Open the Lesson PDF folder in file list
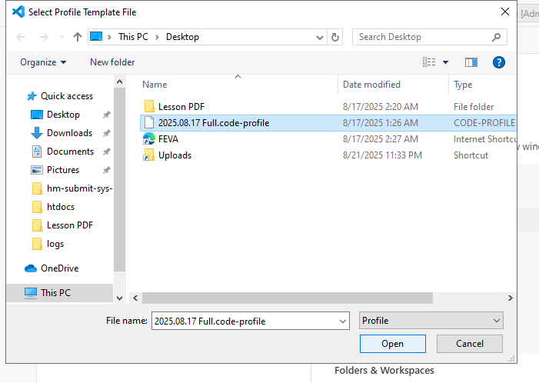 181,107
